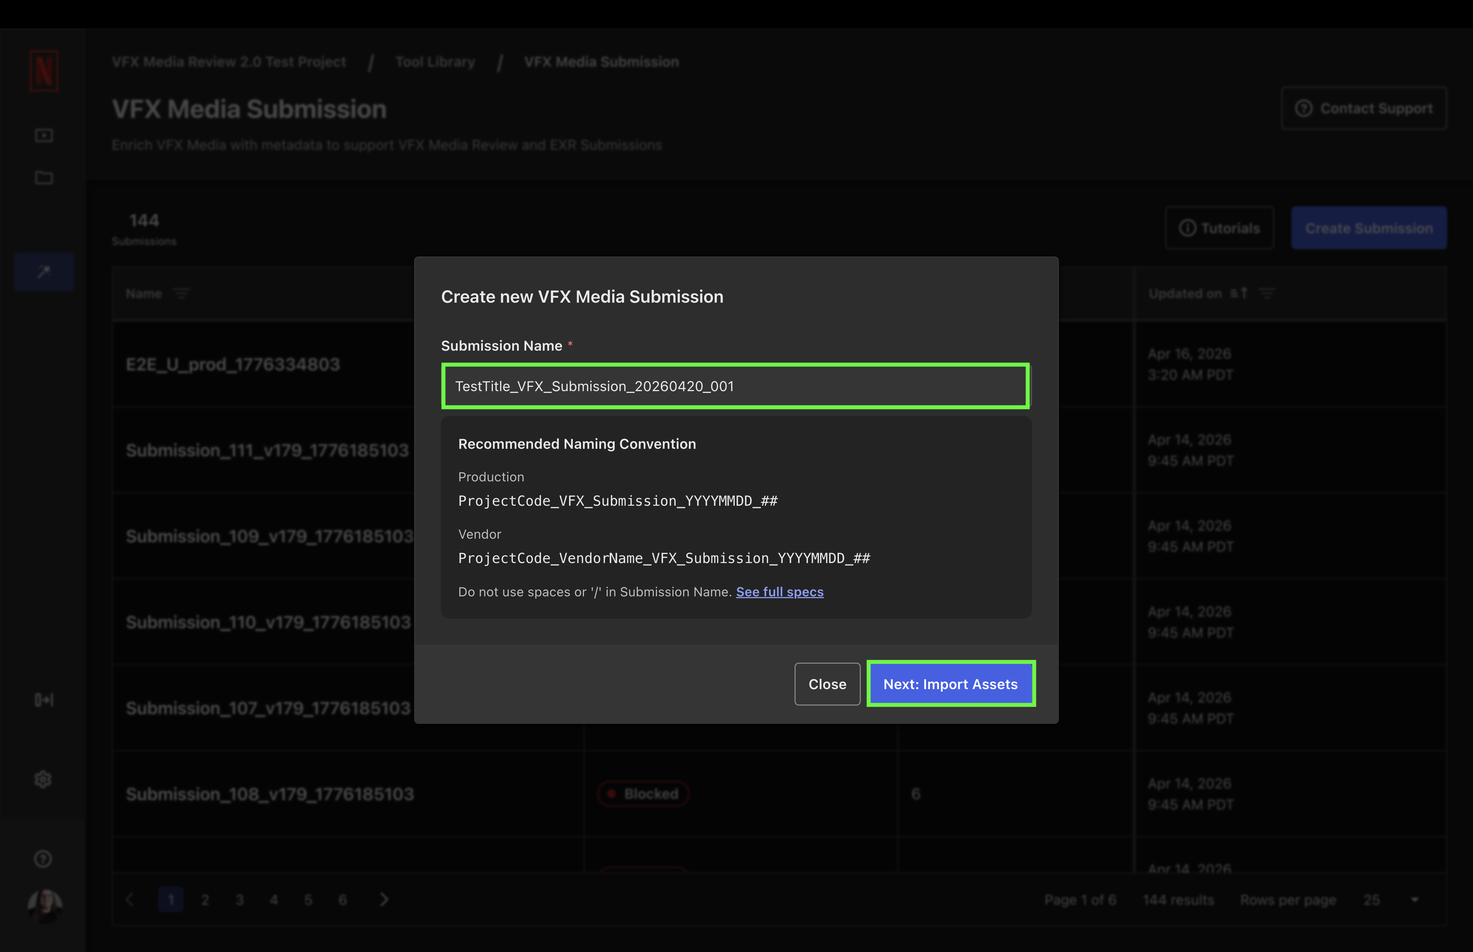
Task: Click the Next: Import Assets button
Action: (950, 684)
